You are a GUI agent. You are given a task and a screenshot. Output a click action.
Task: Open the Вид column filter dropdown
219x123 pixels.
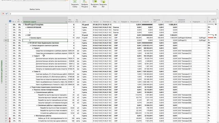119,22
